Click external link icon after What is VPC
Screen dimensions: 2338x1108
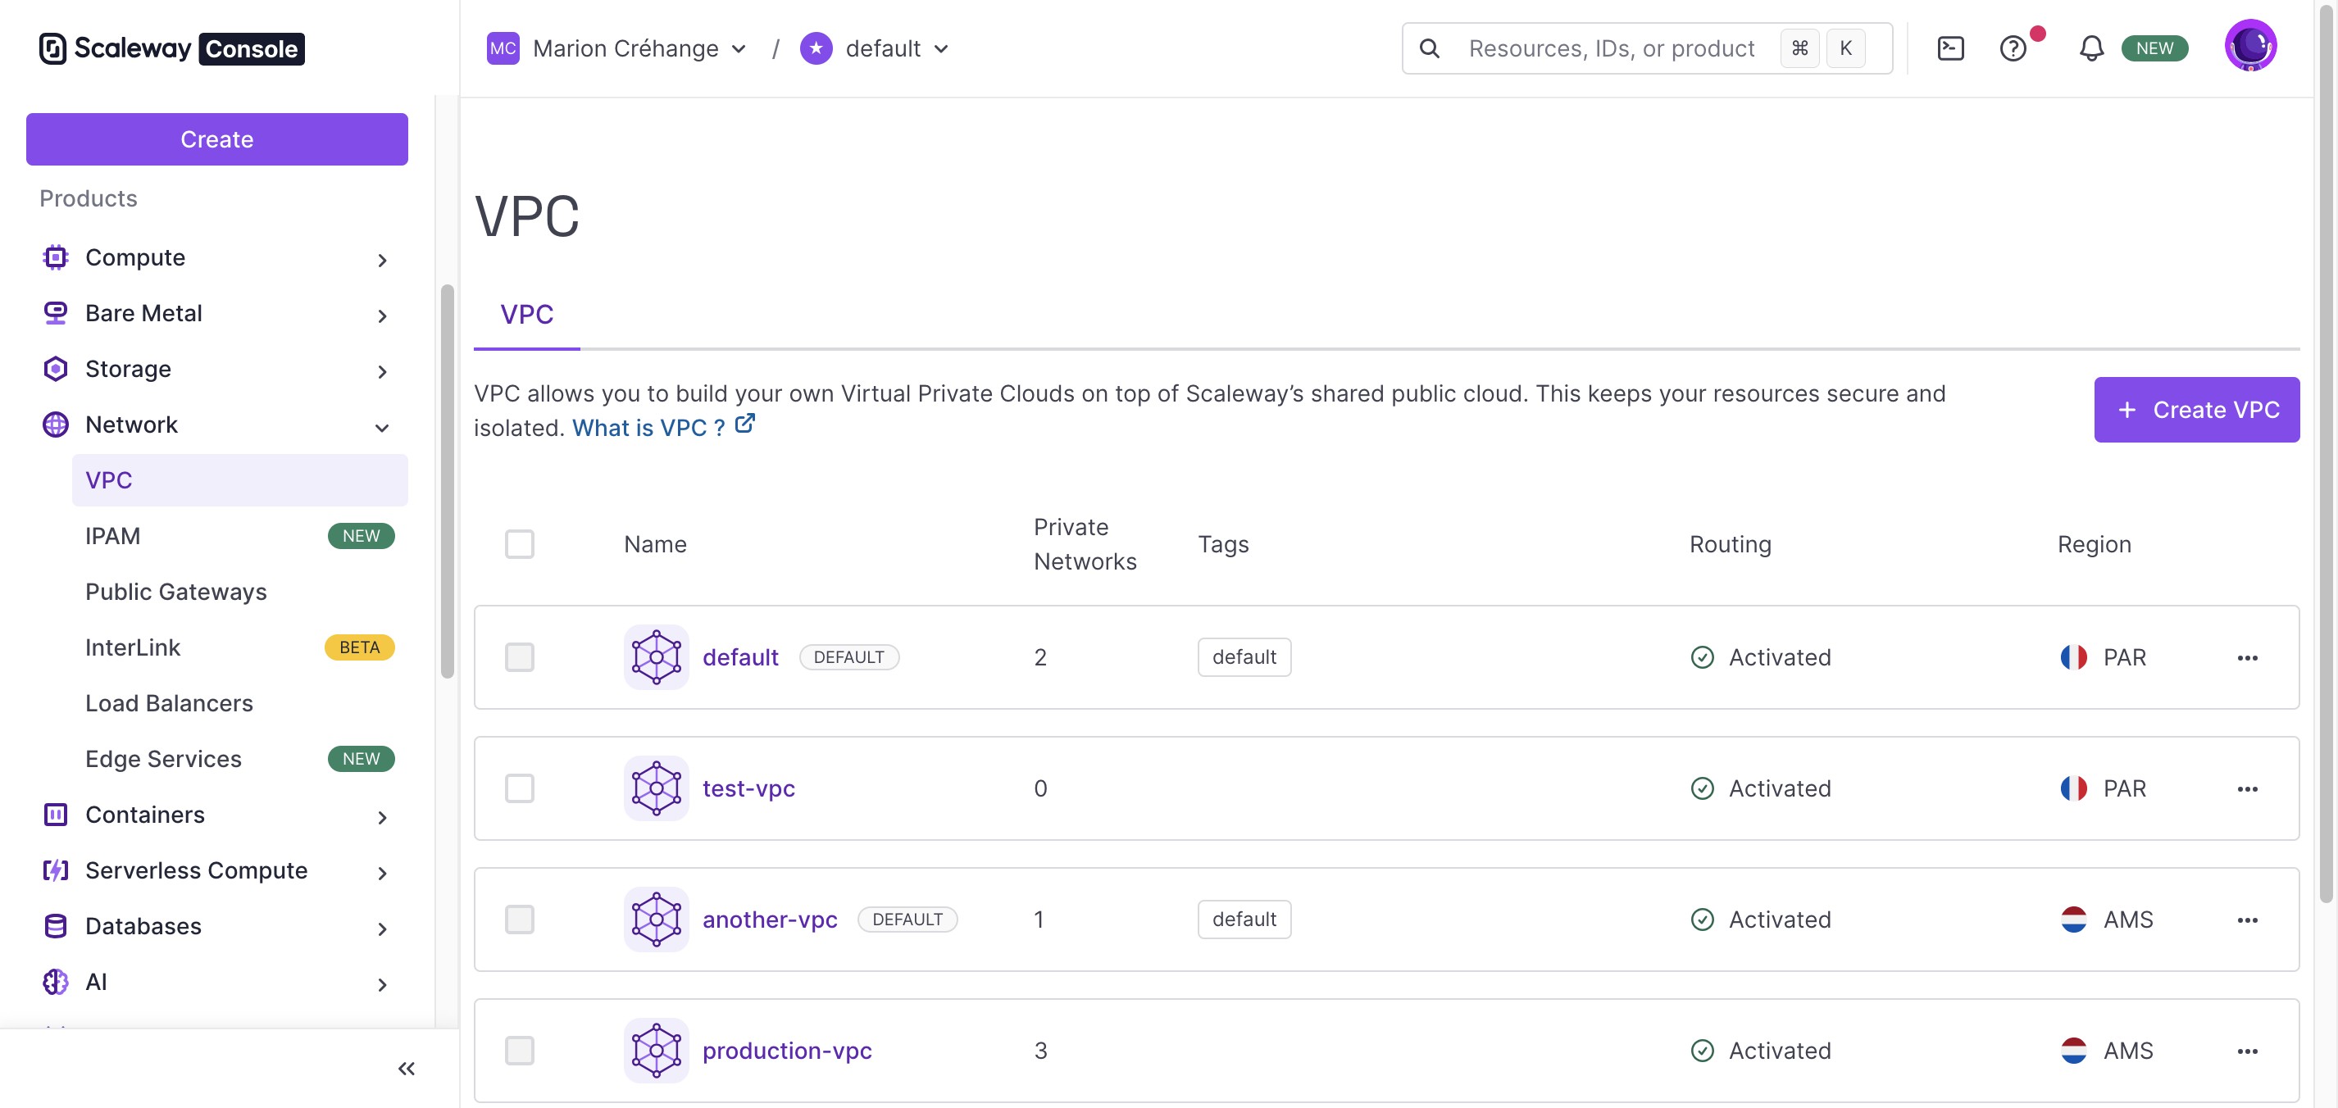click(x=744, y=424)
